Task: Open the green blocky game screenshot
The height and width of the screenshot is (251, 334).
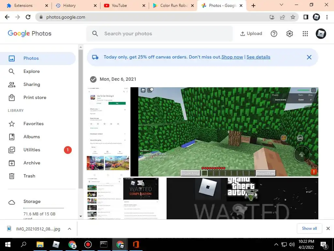Action: pyautogui.click(x=224, y=132)
